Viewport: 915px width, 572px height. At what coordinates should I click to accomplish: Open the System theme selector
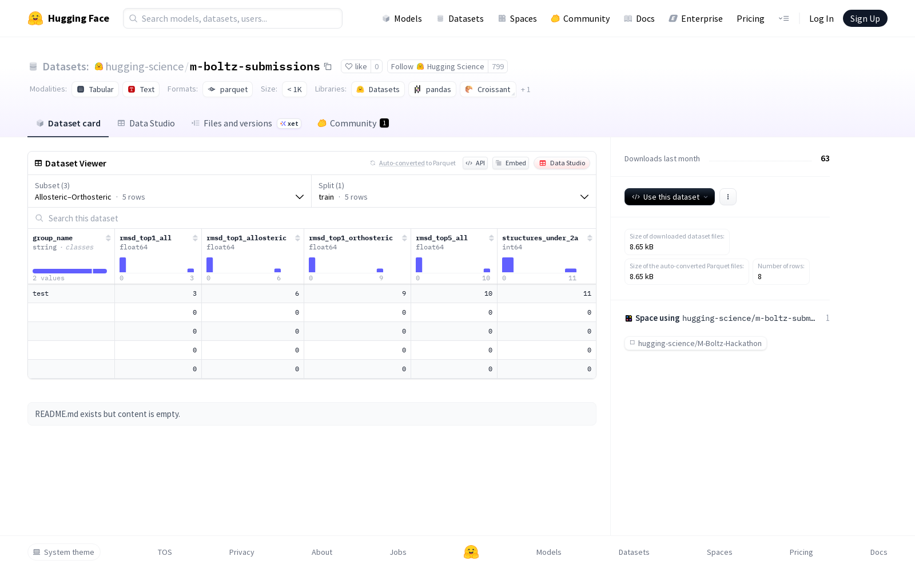64,552
